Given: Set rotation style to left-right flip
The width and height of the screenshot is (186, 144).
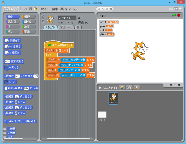Looking at the screenshot, I should (x=43, y=19).
